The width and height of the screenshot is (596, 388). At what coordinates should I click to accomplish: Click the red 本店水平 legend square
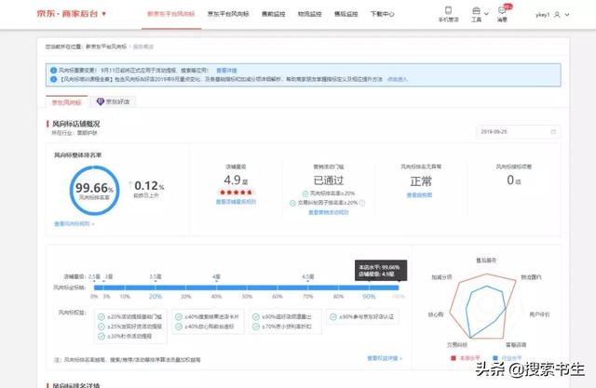454,357
